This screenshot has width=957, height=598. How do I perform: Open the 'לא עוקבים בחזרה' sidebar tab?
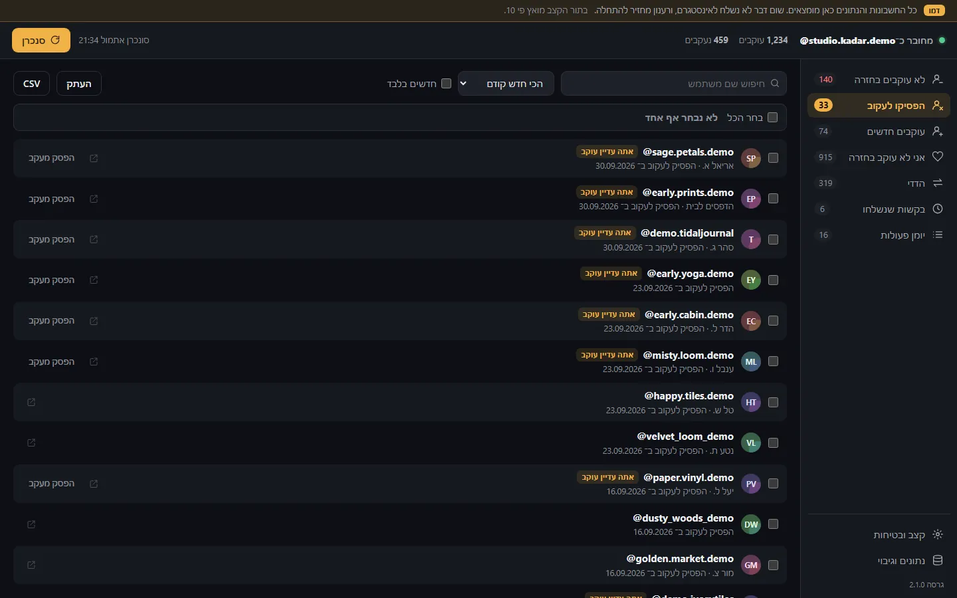point(879,80)
